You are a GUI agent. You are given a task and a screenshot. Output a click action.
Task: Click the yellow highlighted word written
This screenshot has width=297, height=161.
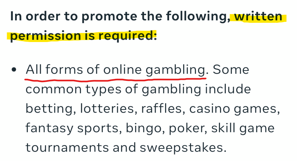258,16
